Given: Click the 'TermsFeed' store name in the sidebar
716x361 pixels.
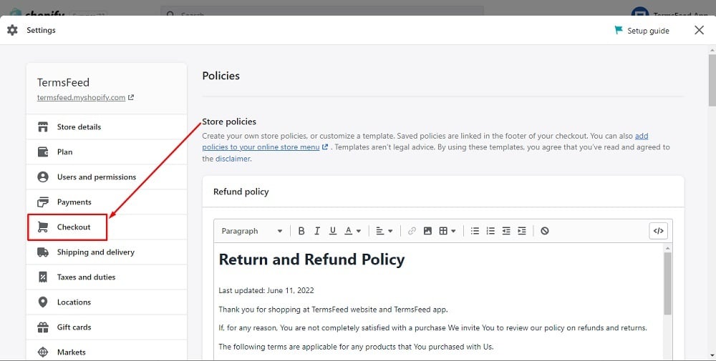Looking at the screenshot, I should point(63,82).
